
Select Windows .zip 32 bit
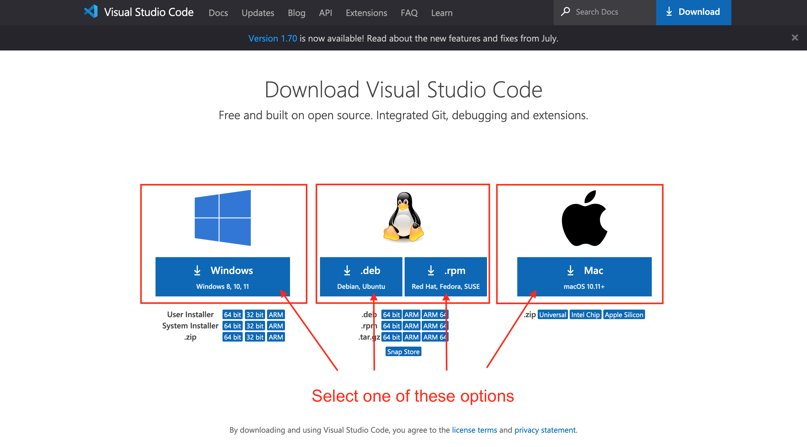[x=255, y=337]
